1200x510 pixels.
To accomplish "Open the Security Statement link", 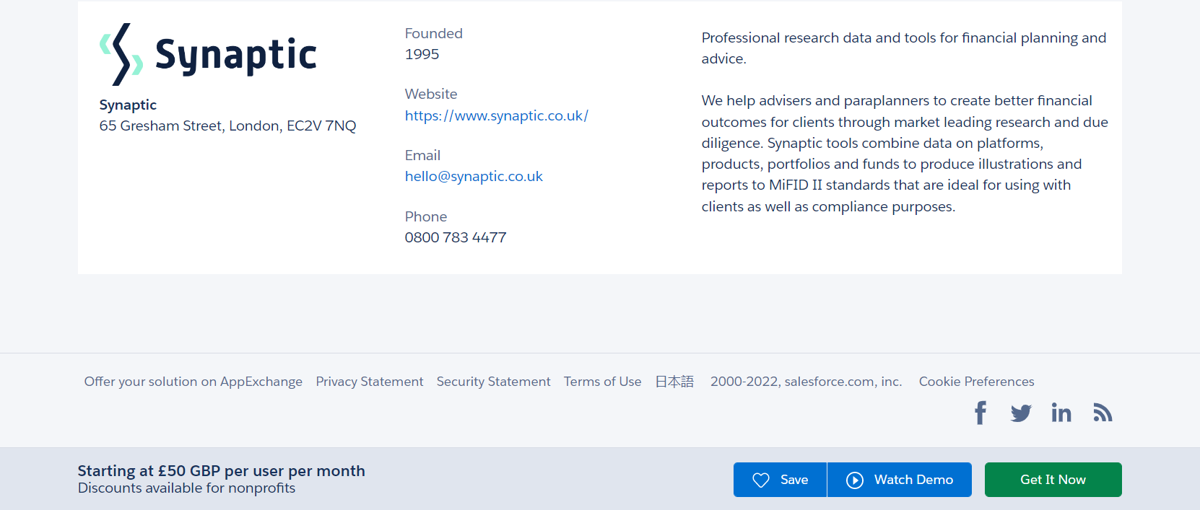I will tap(494, 382).
